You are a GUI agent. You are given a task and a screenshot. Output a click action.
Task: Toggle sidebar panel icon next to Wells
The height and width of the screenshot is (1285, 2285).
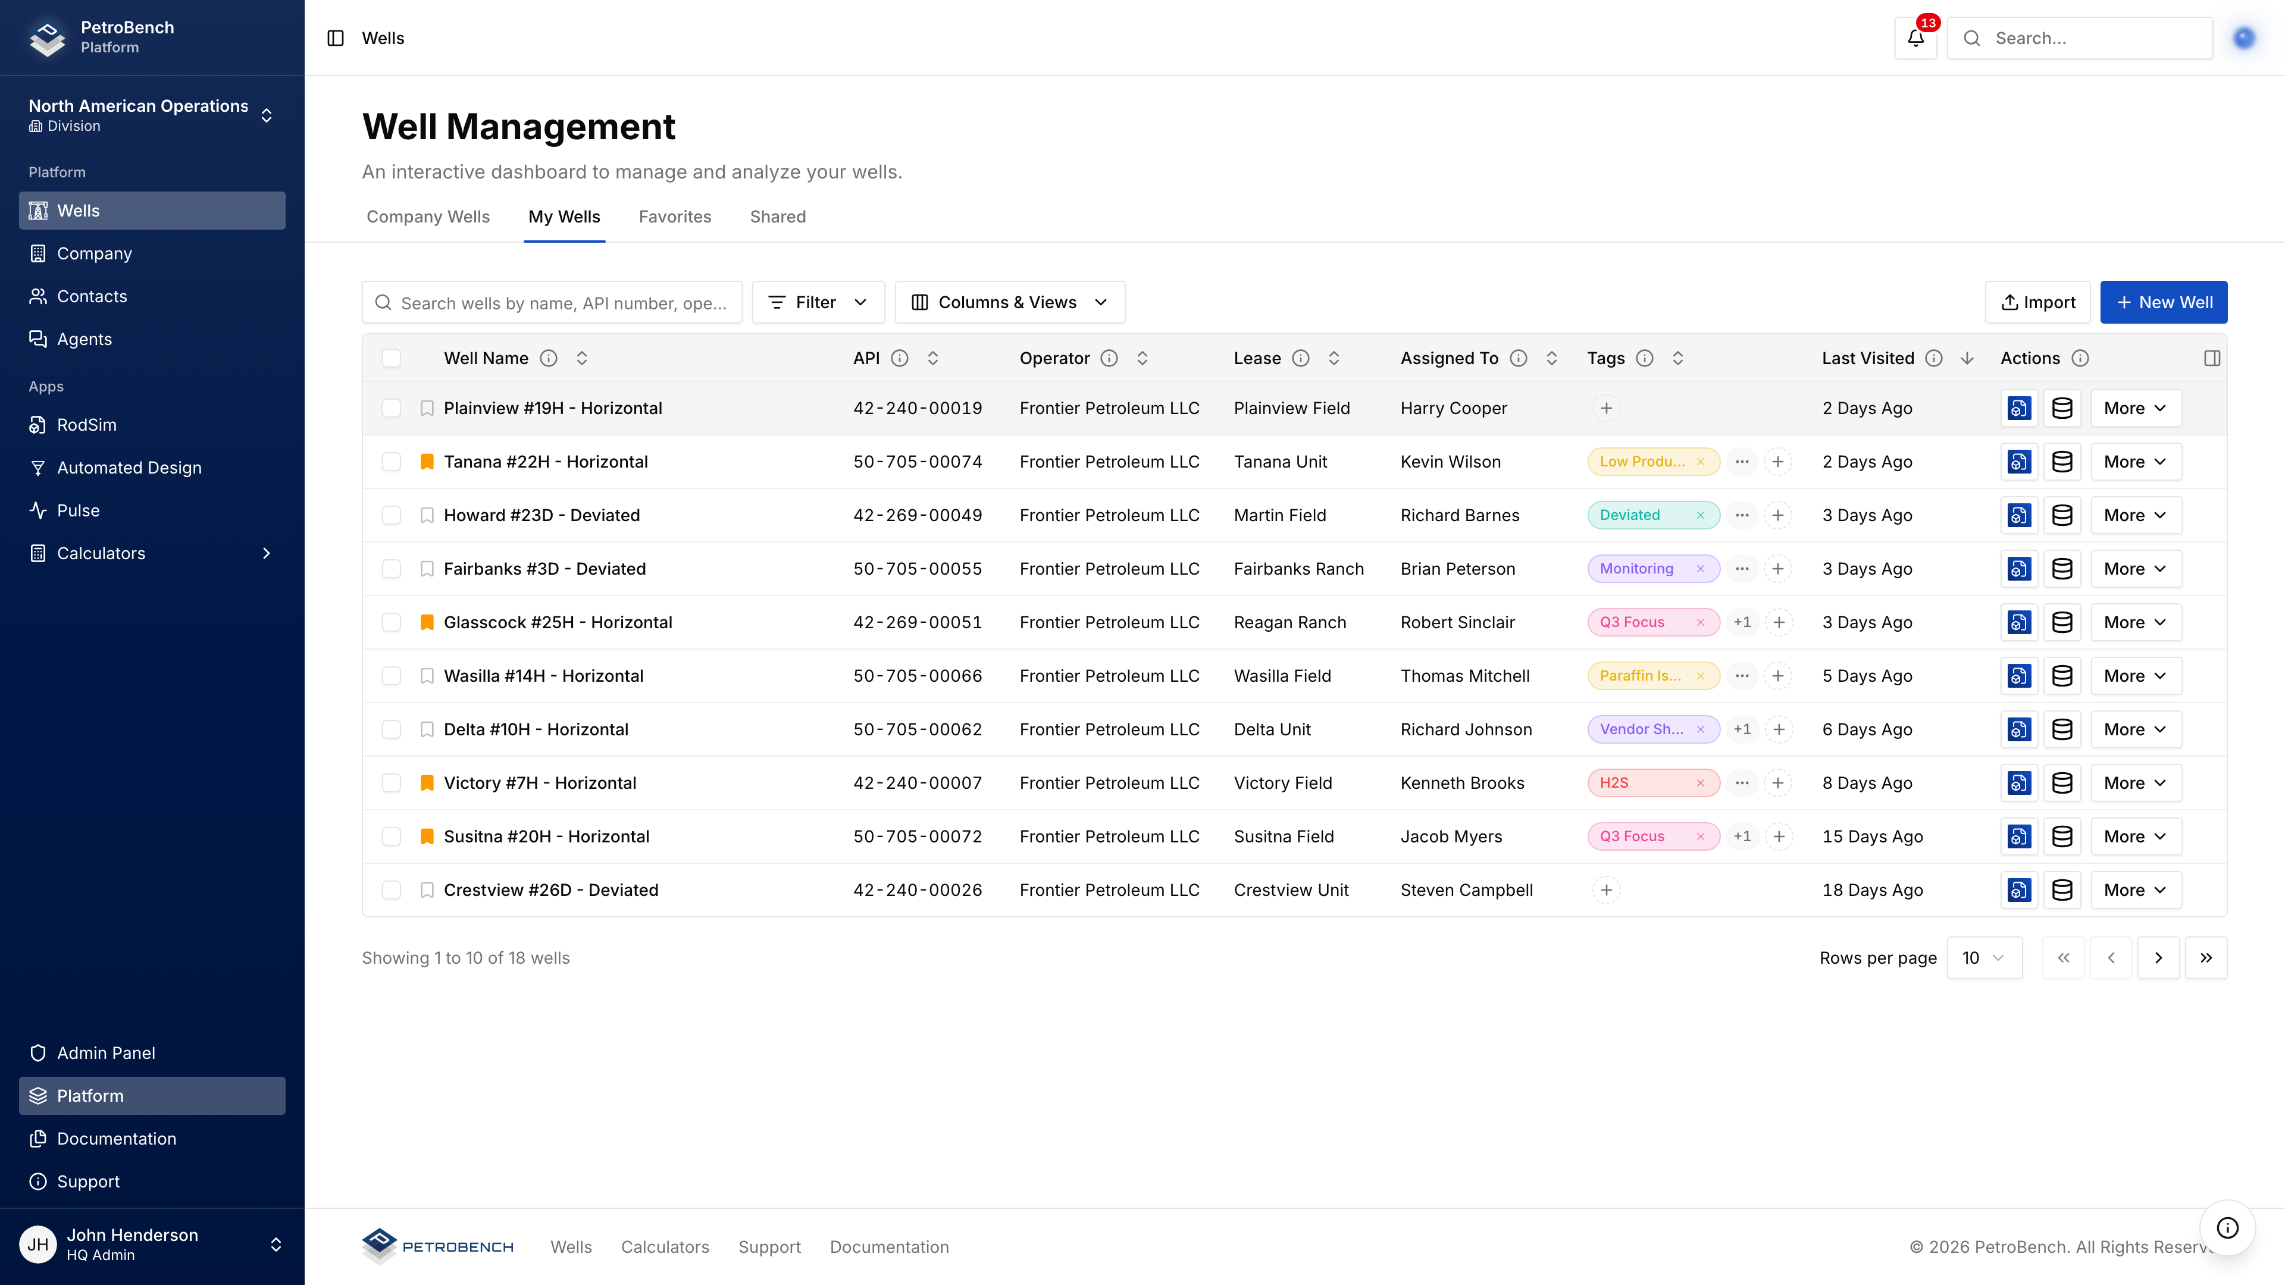(x=335, y=38)
